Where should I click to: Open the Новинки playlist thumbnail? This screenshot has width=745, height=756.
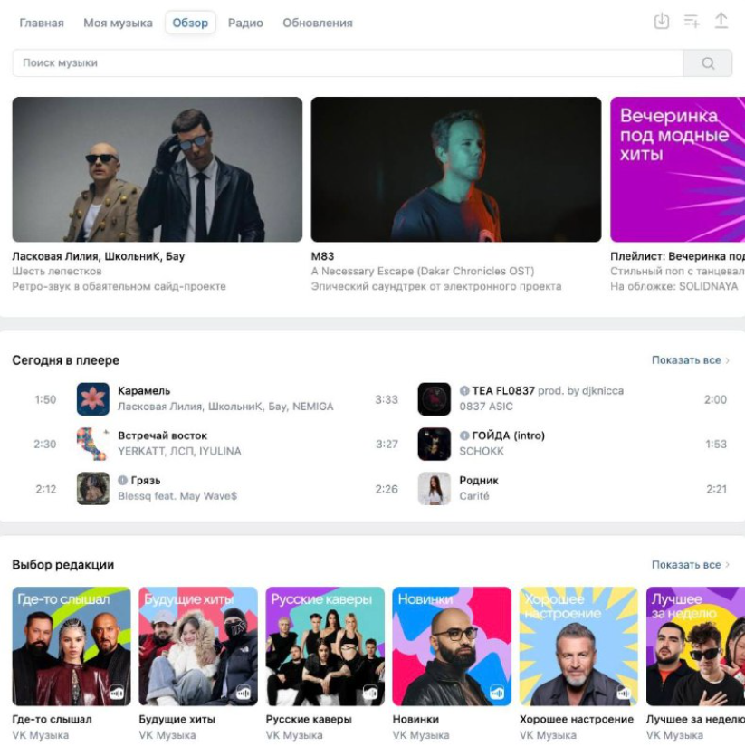pos(452,646)
